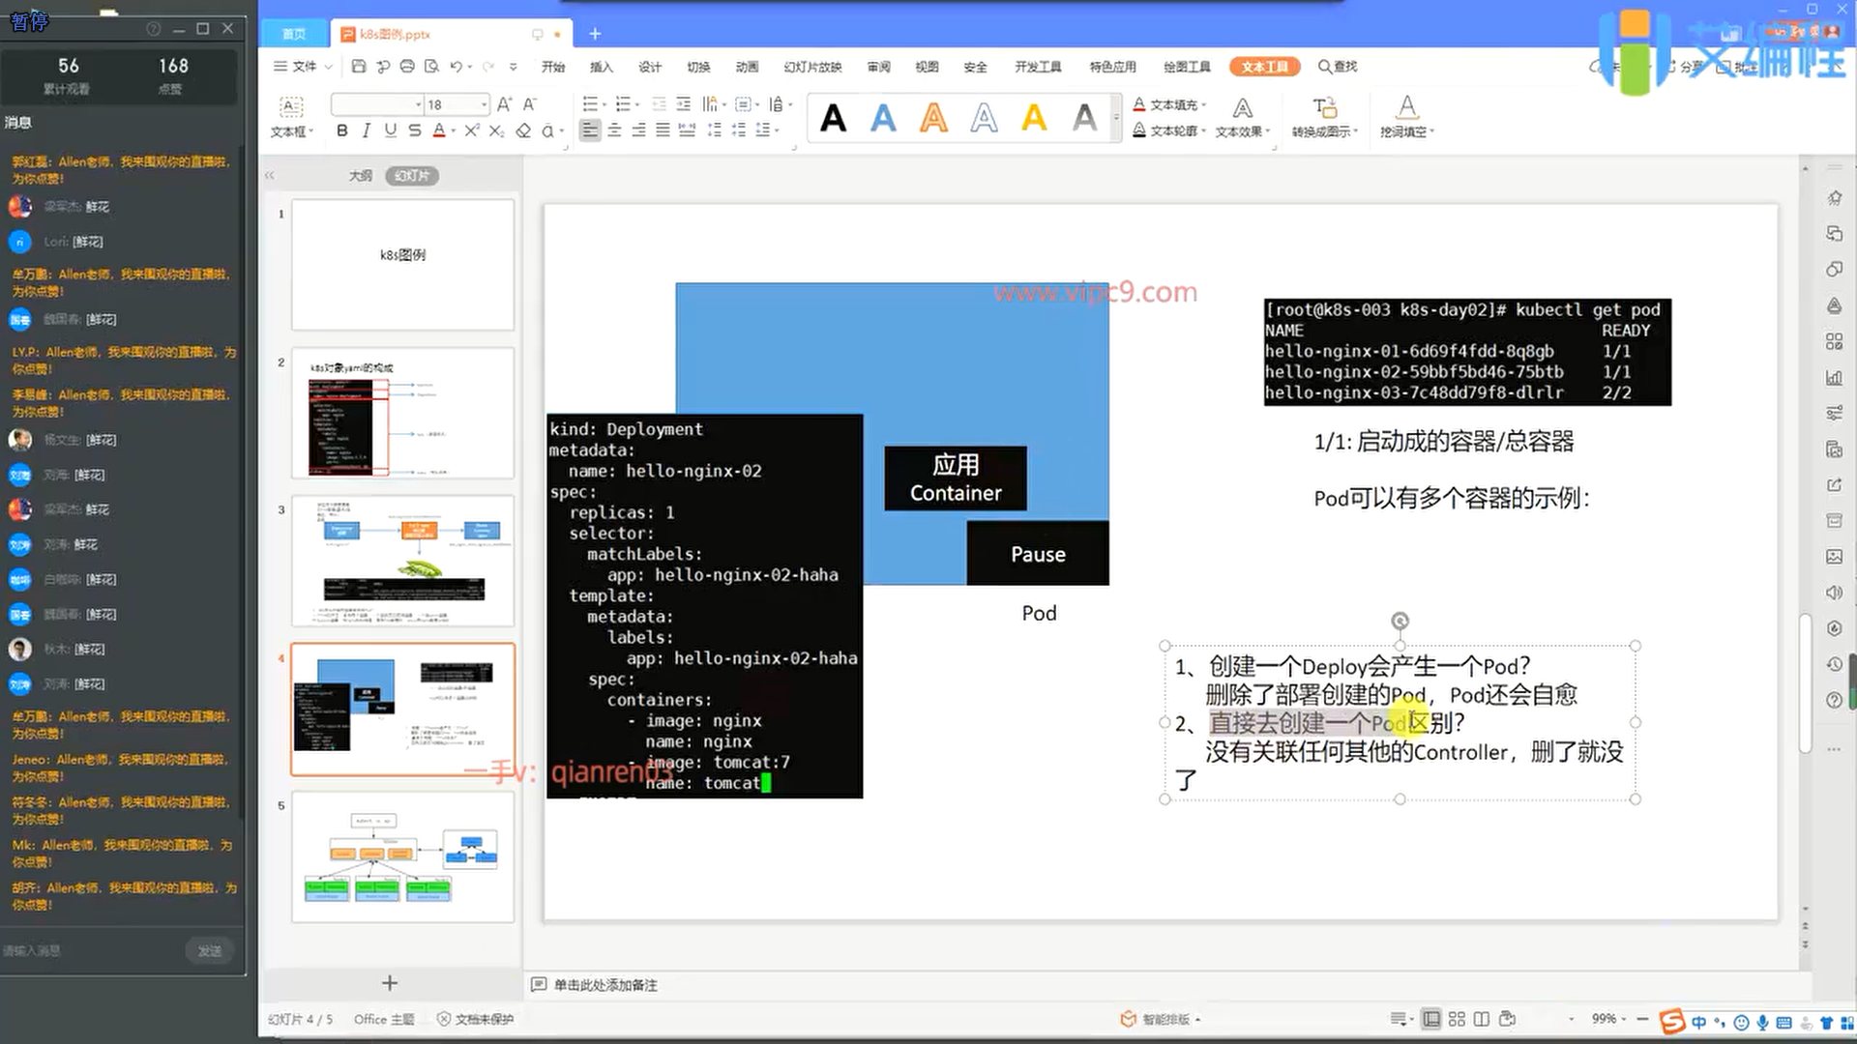Image resolution: width=1857 pixels, height=1044 pixels.
Task: Toggle Bold formatting
Action: pyautogui.click(x=341, y=130)
